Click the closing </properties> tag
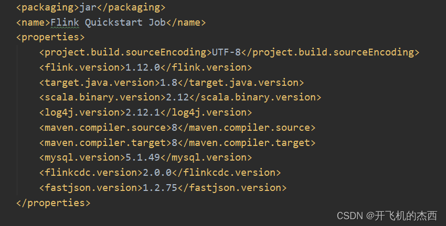 click(x=53, y=202)
